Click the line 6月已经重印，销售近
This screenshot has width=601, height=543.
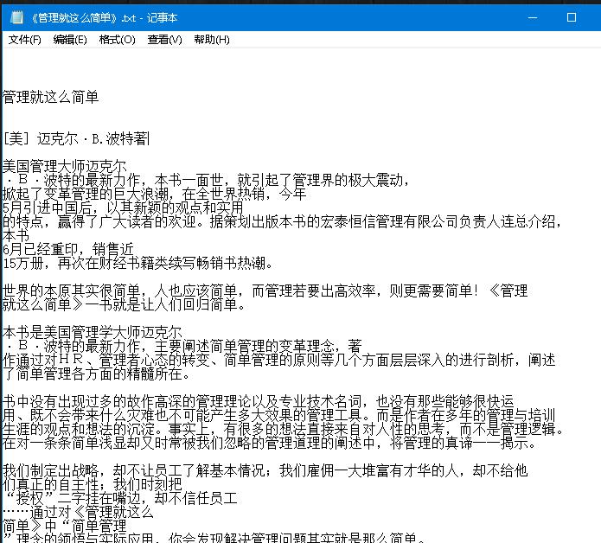tap(68, 250)
